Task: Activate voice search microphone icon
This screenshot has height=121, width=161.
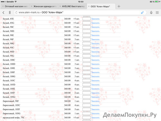Action: tap(151, 13)
